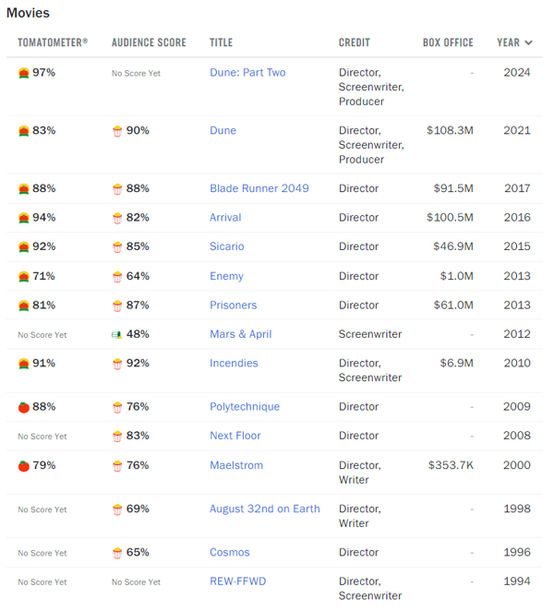Click the Certified Fresh icon in Enemy row

[24, 277]
